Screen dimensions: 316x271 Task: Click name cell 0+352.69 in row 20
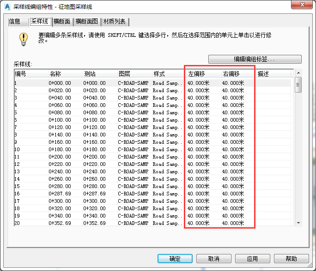click(60, 223)
